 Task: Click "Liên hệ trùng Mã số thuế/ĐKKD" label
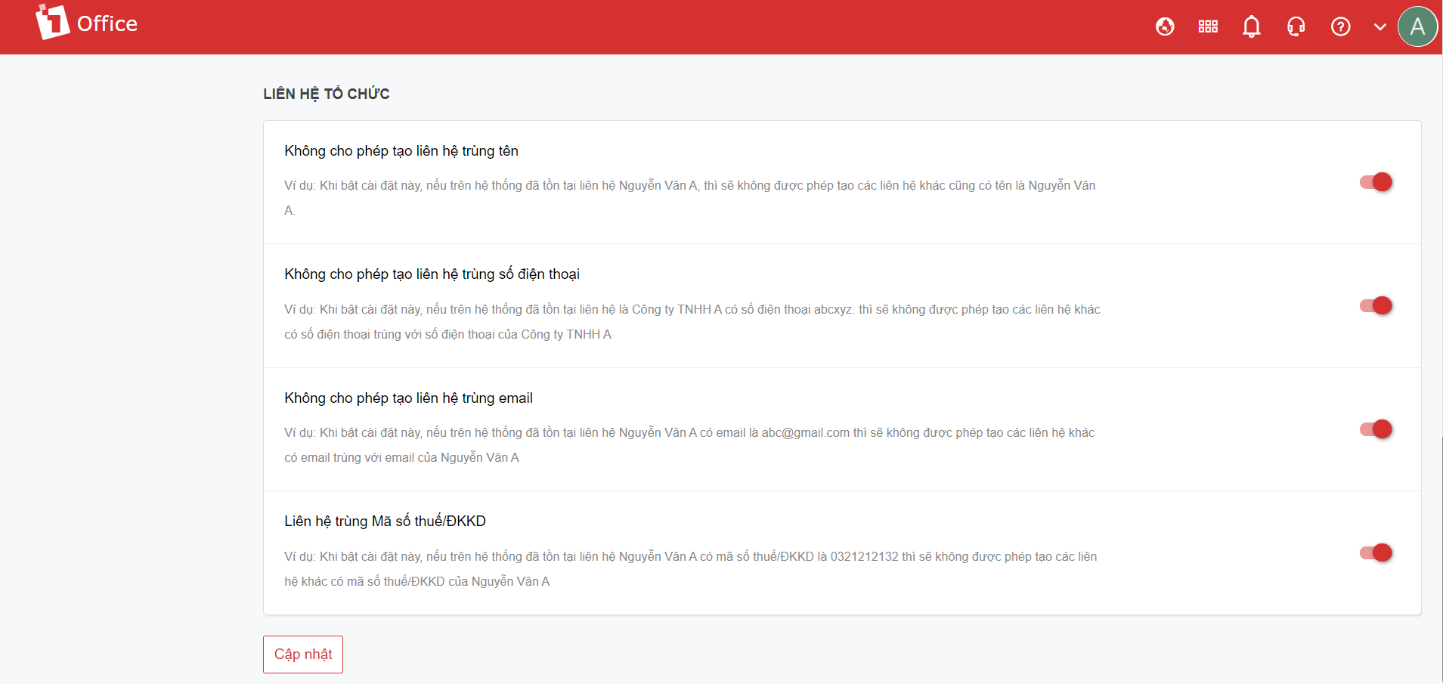point(385,522)
